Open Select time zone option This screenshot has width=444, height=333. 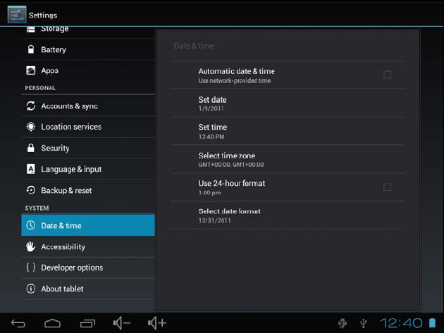tap(288, 159)
